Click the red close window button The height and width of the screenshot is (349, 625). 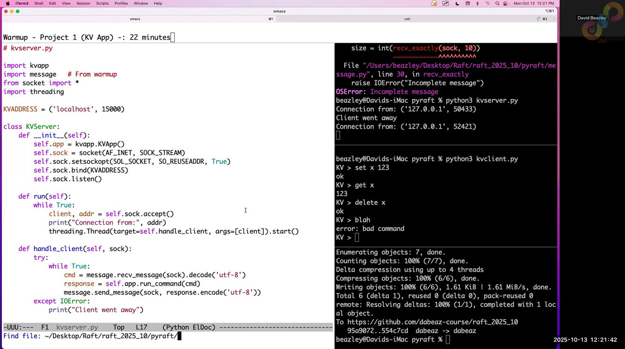tap(6, 11)
